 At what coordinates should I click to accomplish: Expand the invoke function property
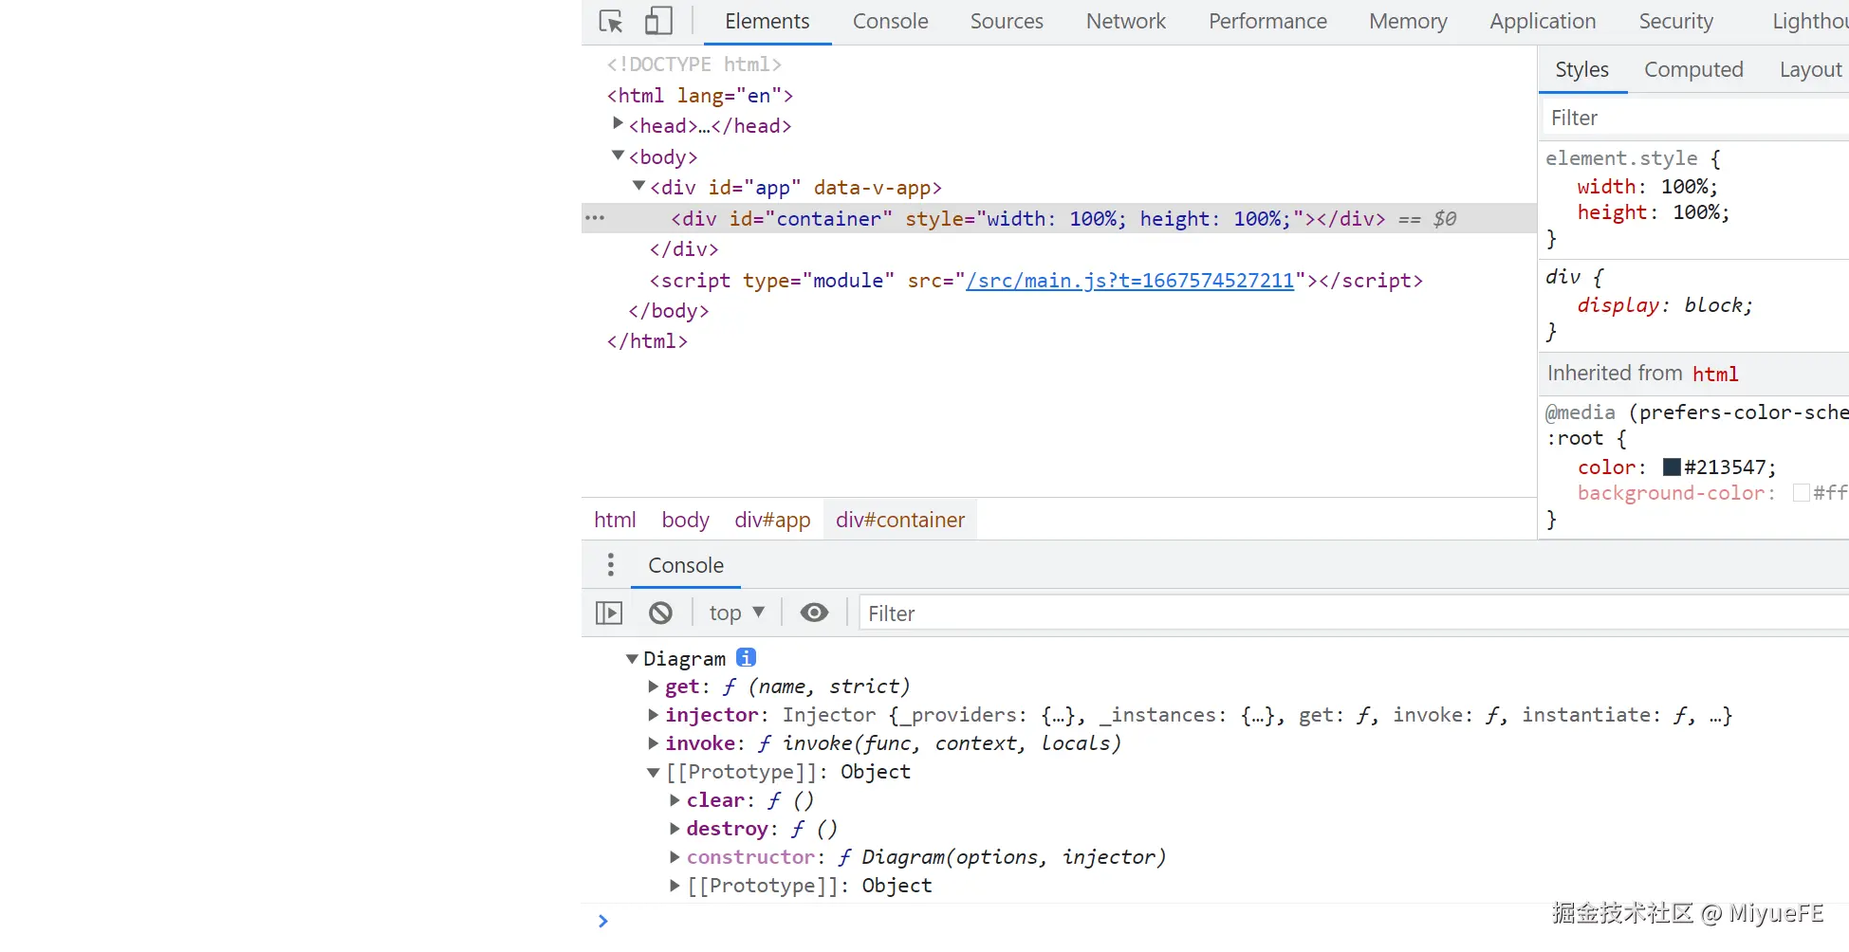pos(653,743)
